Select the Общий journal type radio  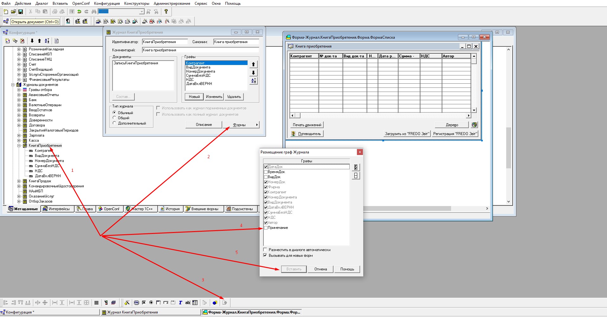click(x=114, y=118)
